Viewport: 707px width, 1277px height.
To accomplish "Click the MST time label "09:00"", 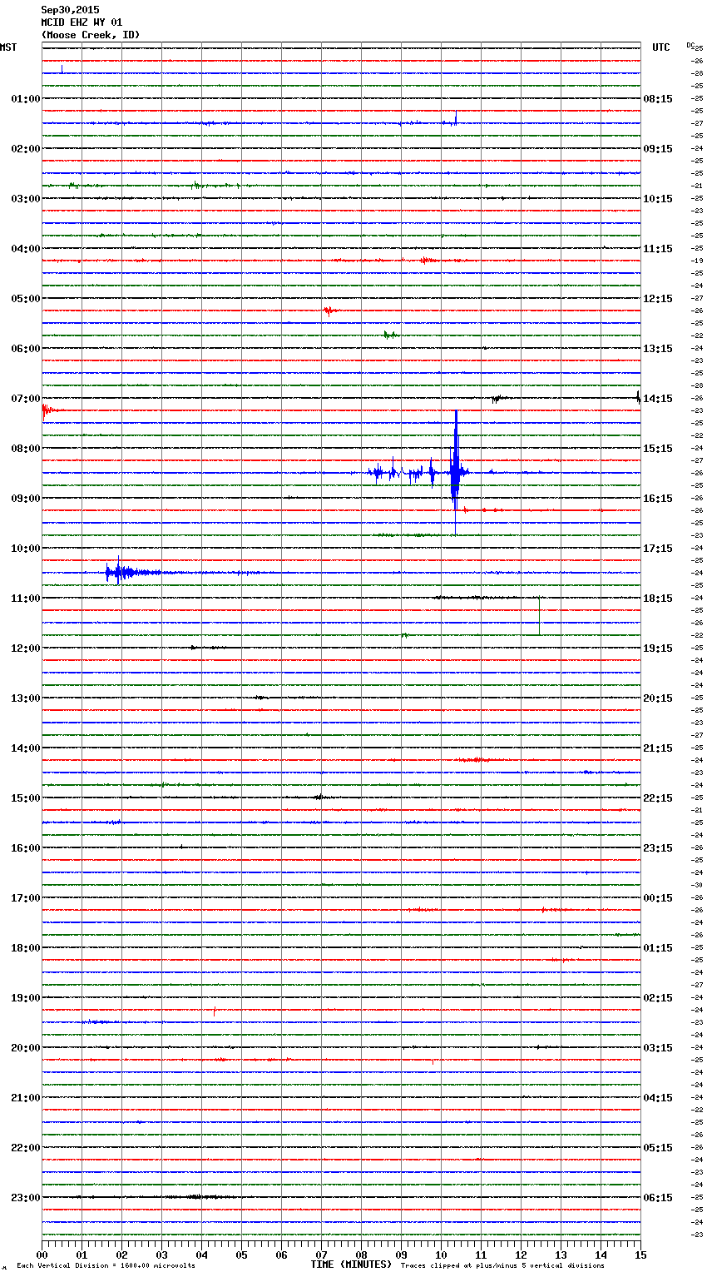I will tap(26, 499).
